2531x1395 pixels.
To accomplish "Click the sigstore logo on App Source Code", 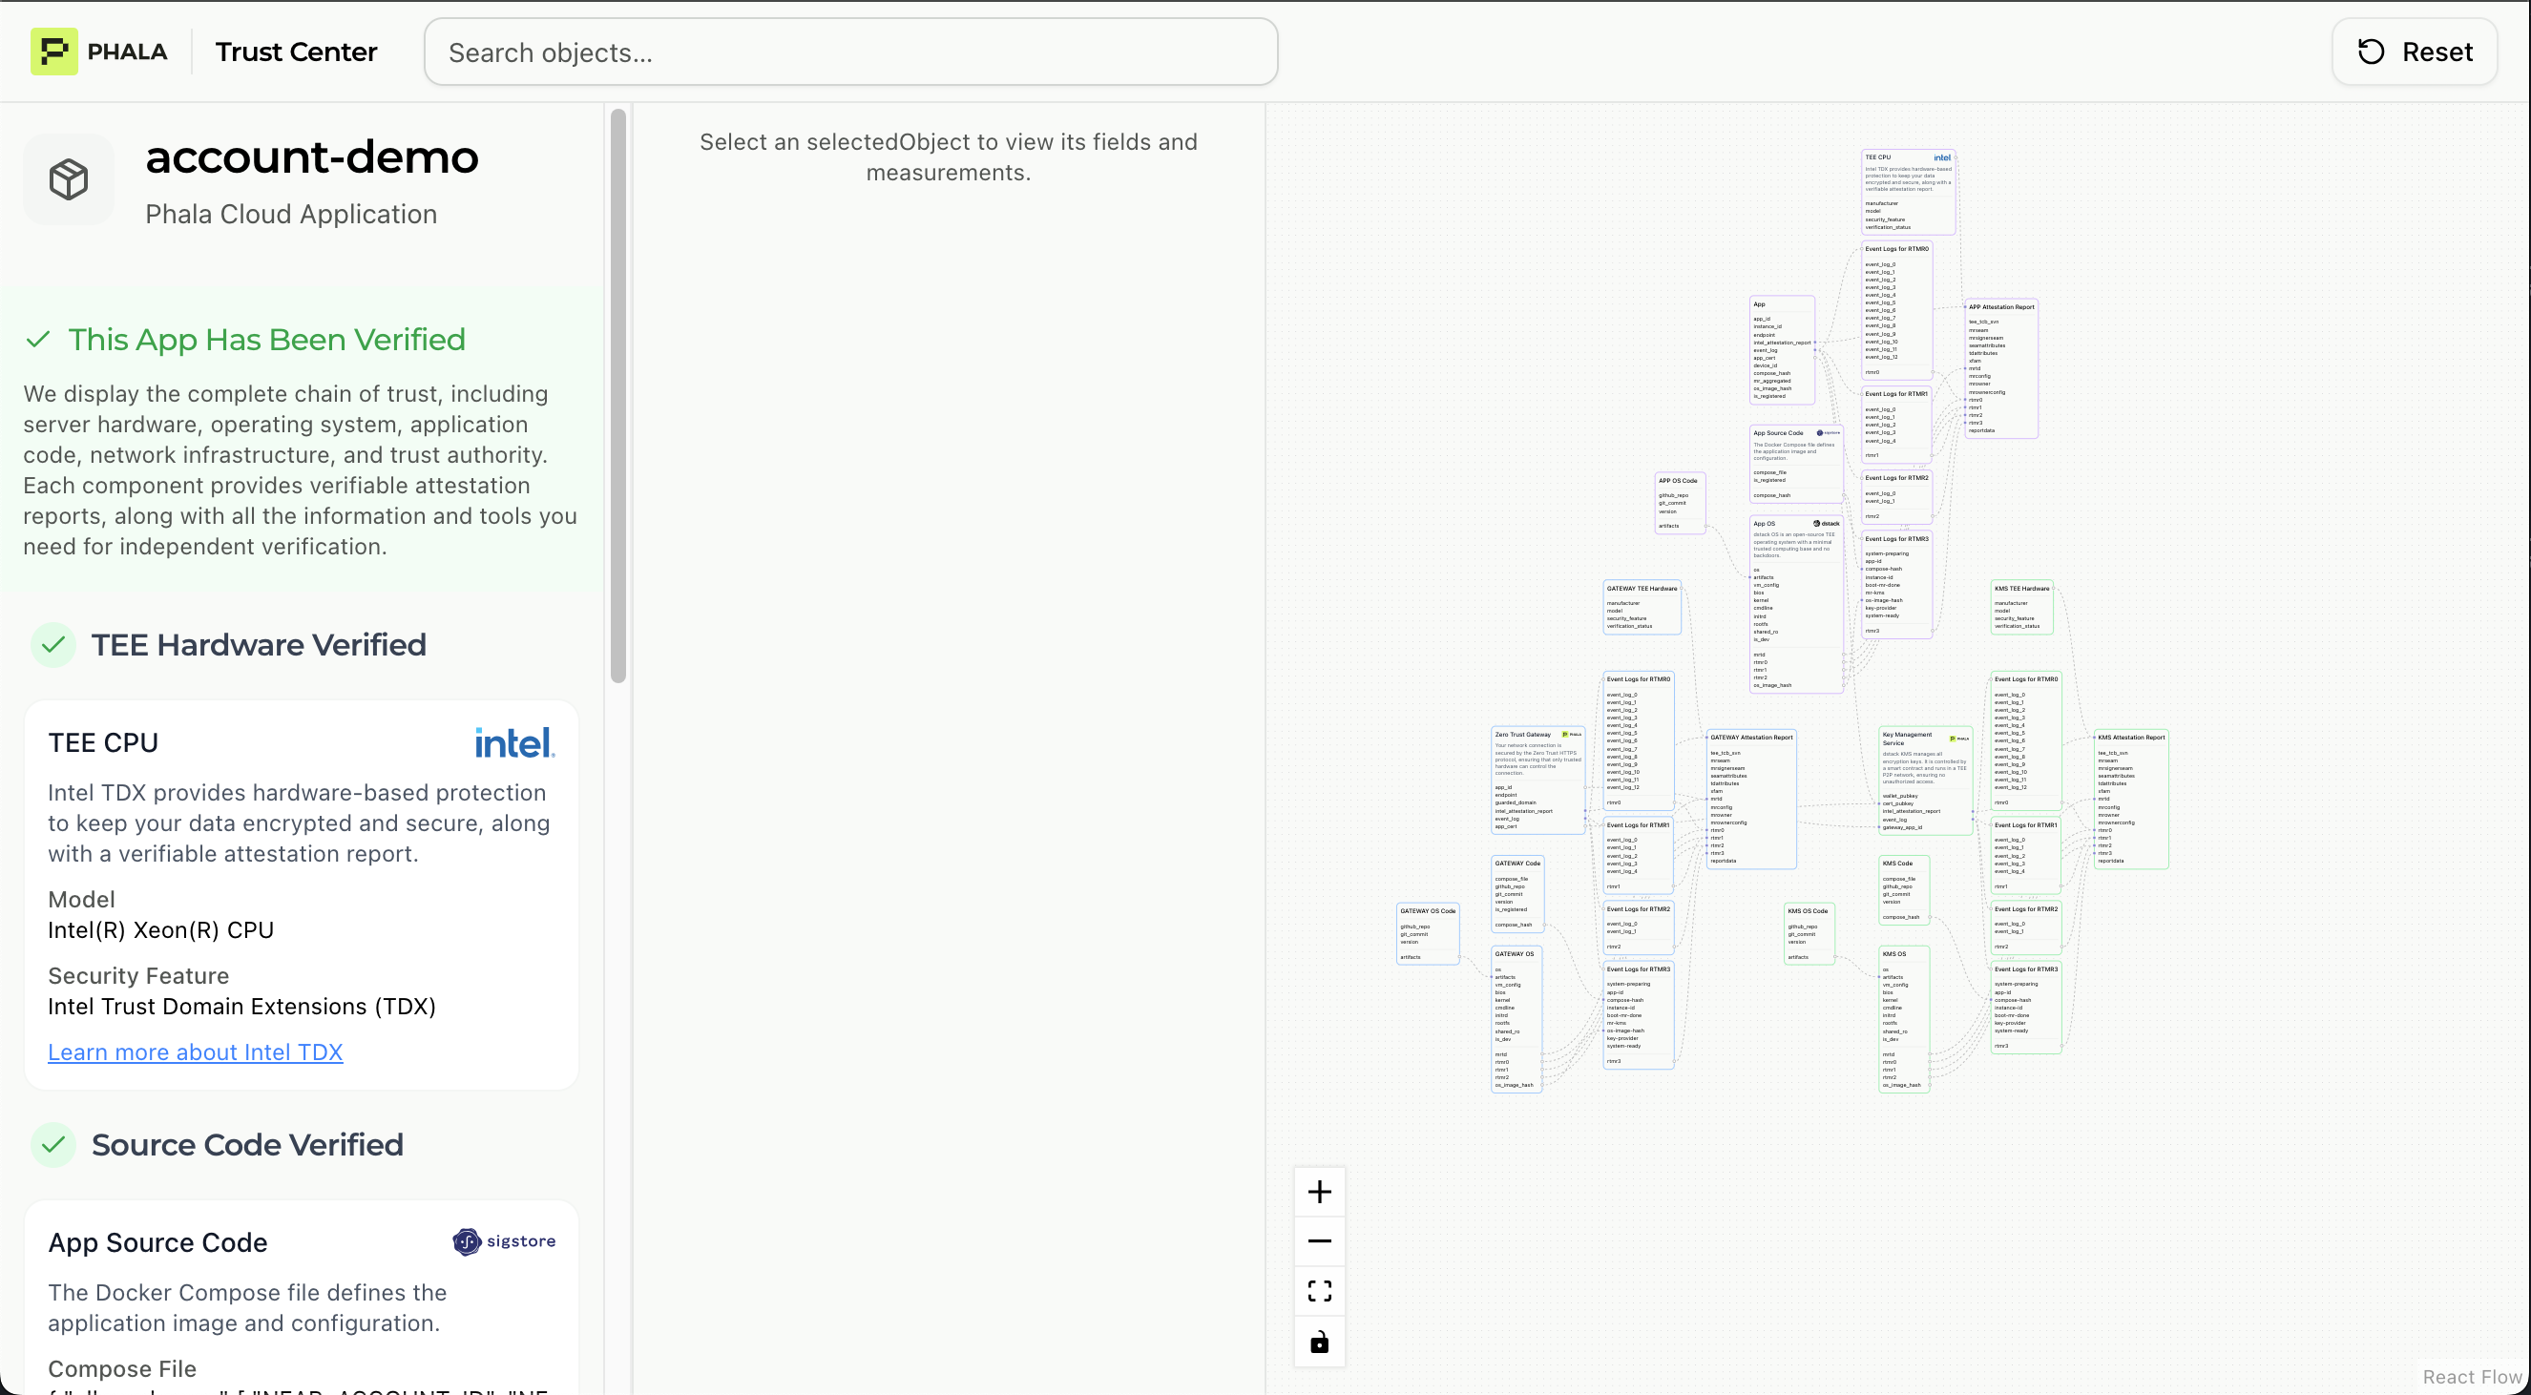I will click(x=504, y=1241).
